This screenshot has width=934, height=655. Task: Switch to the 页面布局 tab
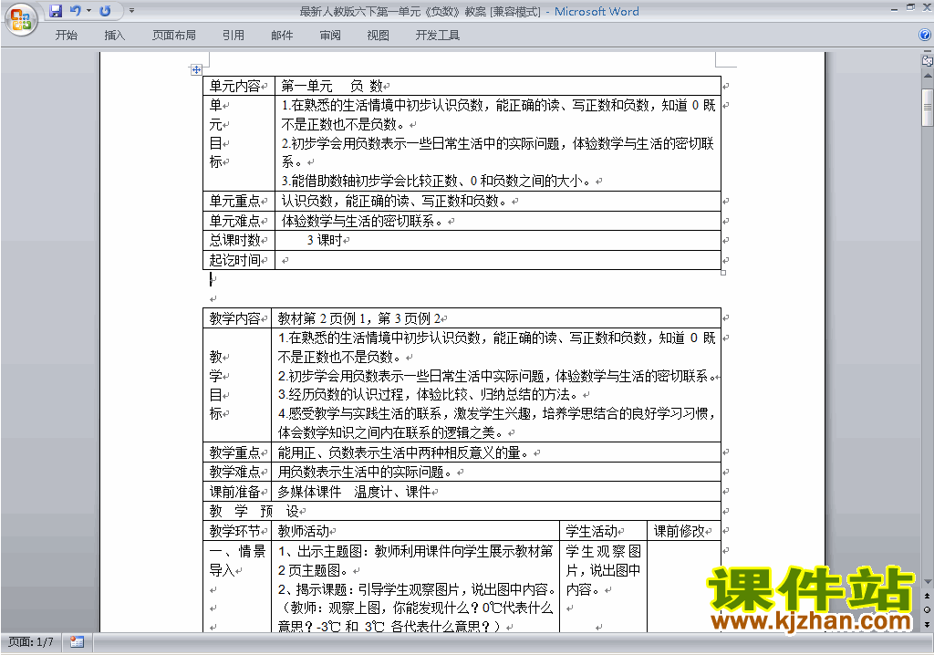click(x=174, y=36)
